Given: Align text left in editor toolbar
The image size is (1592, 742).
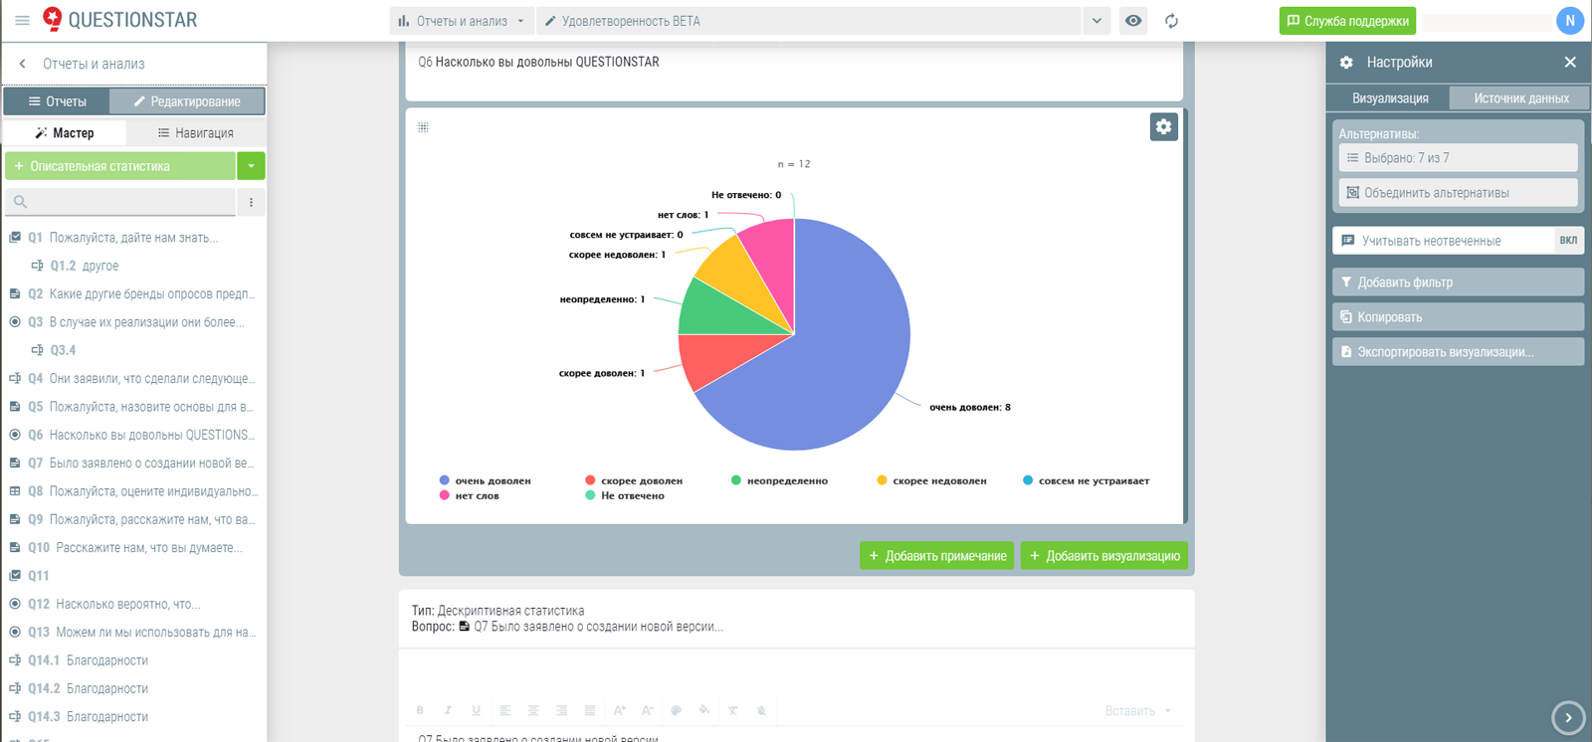Looking at the screenshot, I should point(505,710).
